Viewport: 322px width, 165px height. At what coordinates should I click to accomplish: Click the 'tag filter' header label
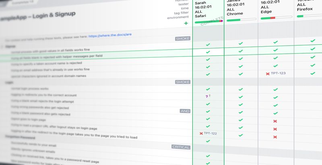pyautogui.click(x=181, y=13)
